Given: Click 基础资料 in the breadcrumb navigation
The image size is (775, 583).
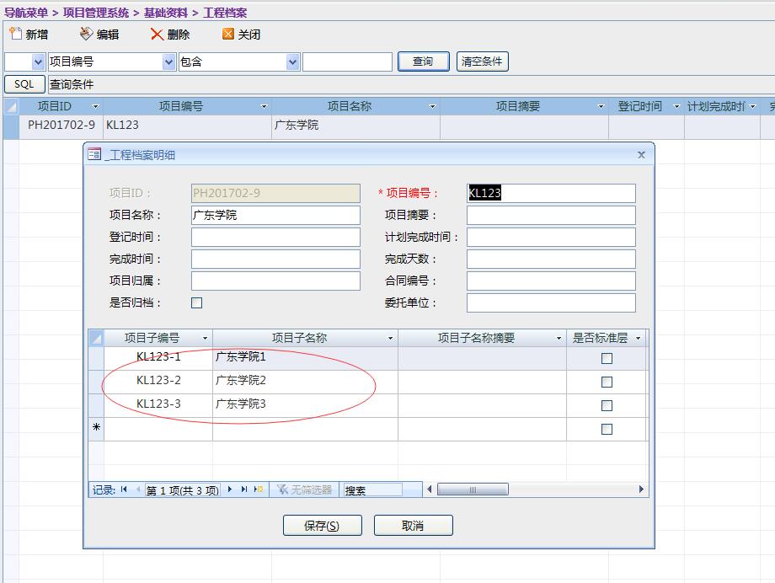Looking at the screenshot, I should pyautogui.click(x=166, y=13).
